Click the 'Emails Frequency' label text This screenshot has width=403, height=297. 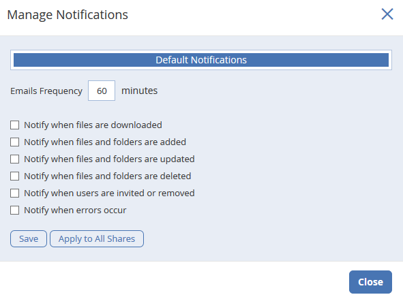click(46, 91)
